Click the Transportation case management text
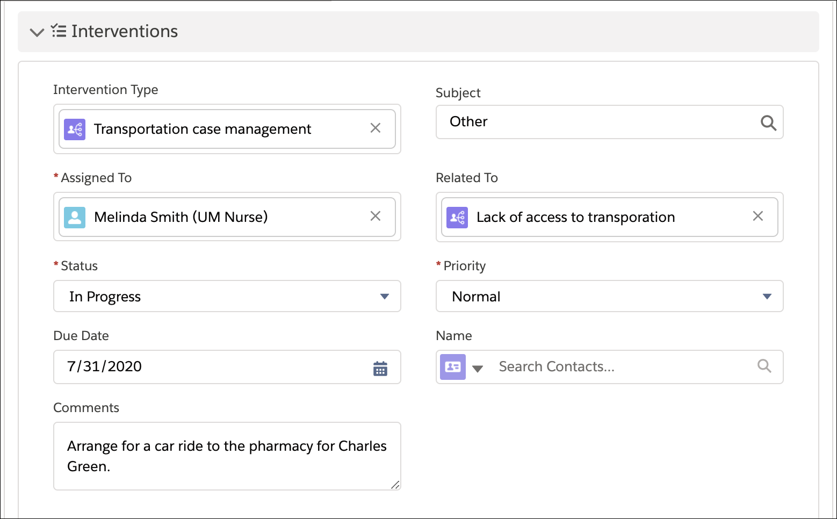Image resolution: width=837 pixels, height=519 pixels. pyautogui.click(x=203, y=129)
